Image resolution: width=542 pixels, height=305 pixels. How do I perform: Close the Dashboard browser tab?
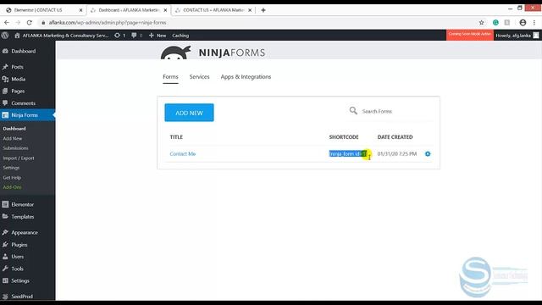click(165, 10)
